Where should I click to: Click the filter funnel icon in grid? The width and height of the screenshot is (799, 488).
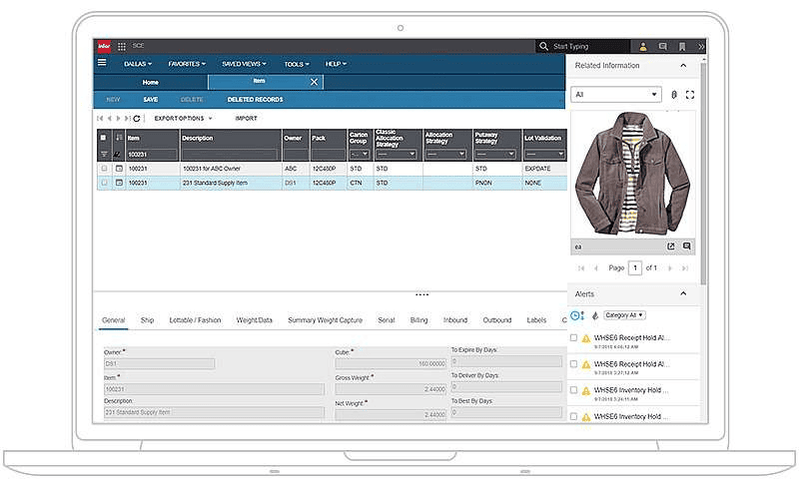pyautogui.click(x=104, y=154)
